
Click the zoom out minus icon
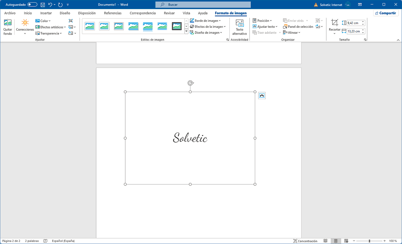354,241
